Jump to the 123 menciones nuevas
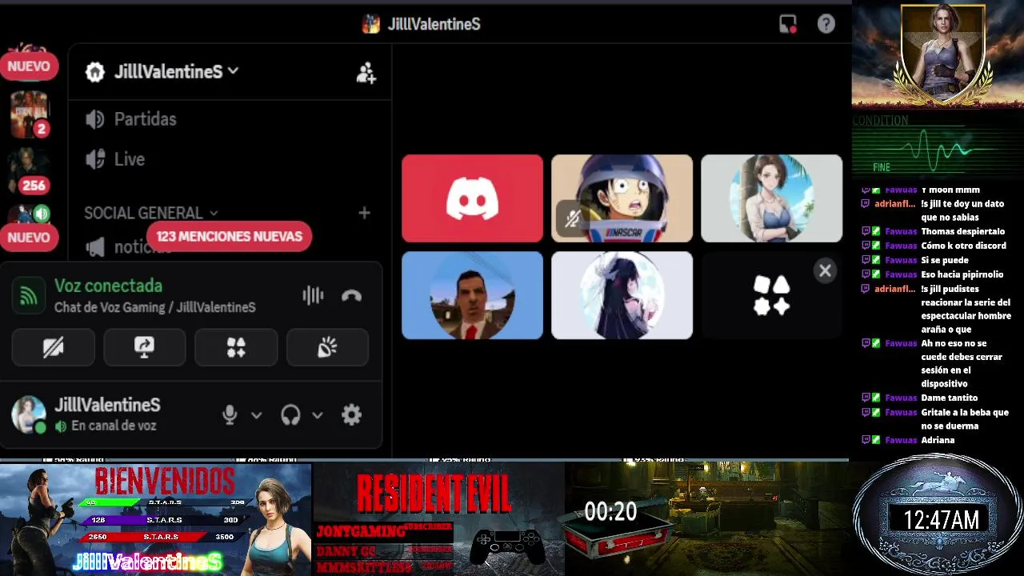1024x576 pixels. (x=229, y=236)
